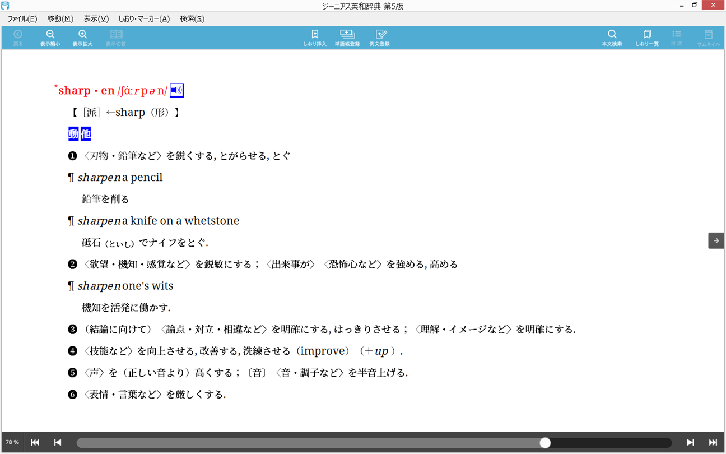
Task: Restore the window size button
Action: (x=695, y=5)
